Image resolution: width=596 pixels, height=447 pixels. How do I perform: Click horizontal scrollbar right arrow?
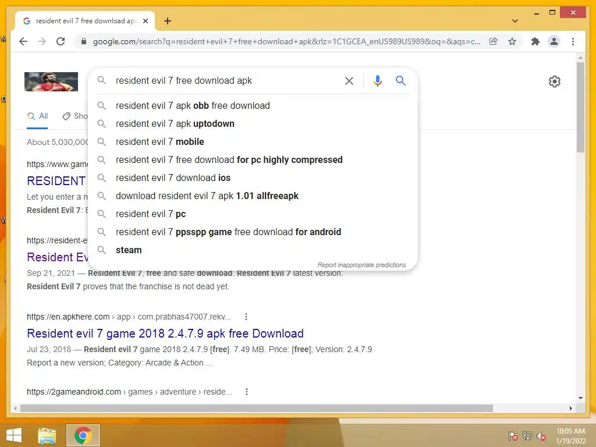click(x=571, y=408)
